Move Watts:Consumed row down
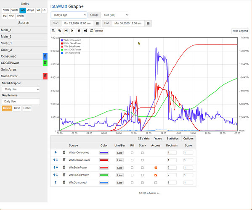Image resolution: width=252 pixels, height=210 pixels. (56, 152)
